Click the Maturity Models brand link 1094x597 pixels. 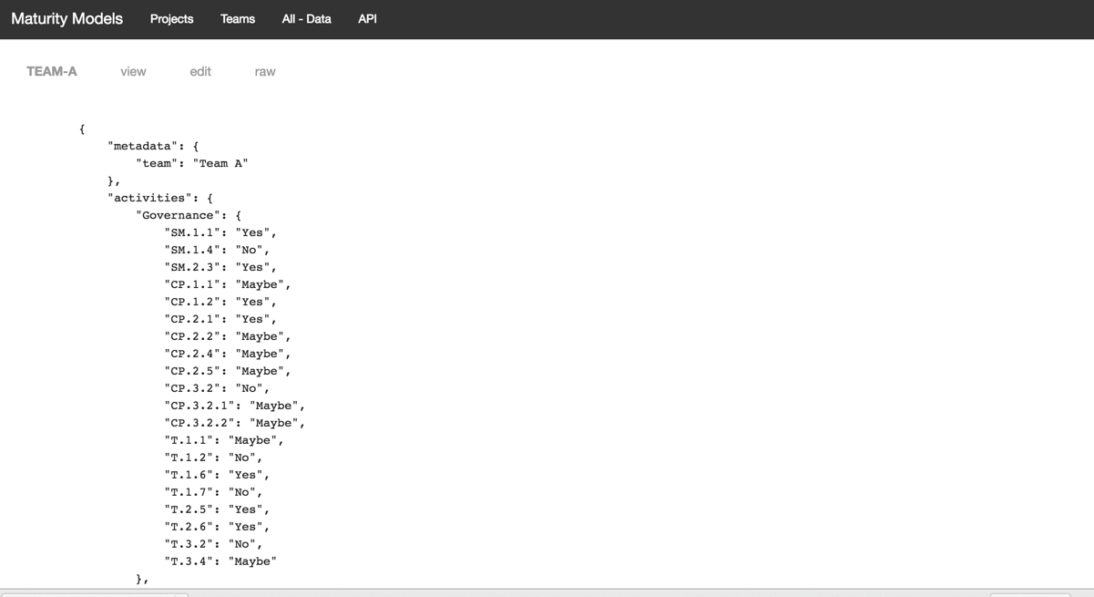click(x=66, y=19)
